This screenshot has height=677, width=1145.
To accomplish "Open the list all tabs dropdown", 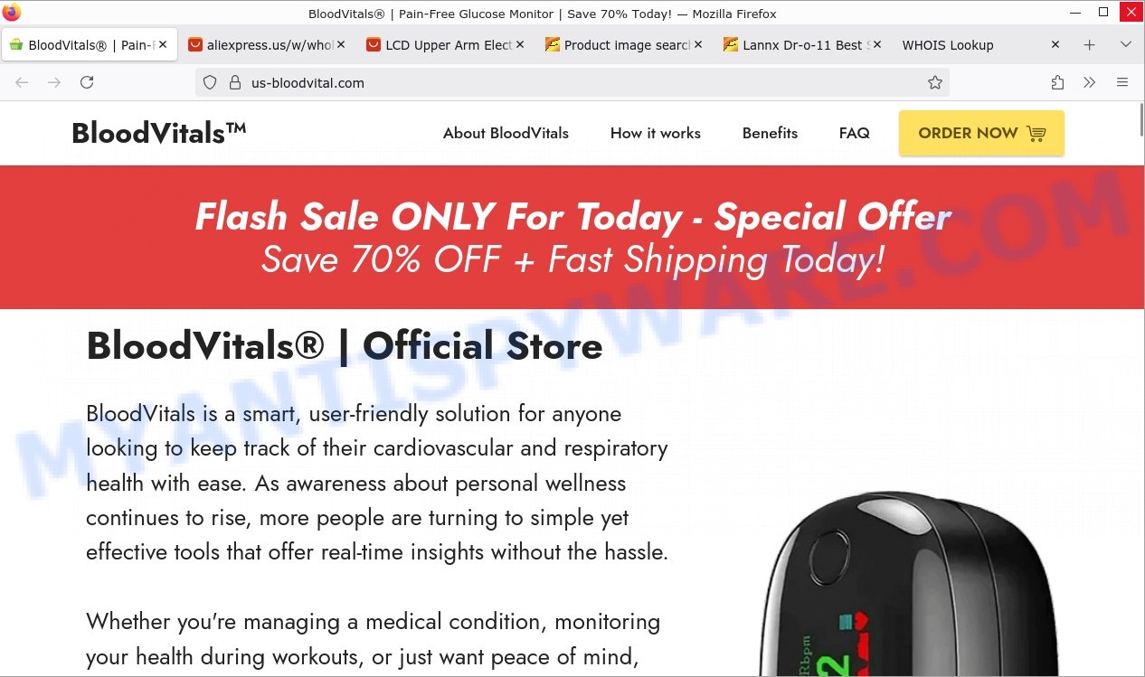I will [x=1126, y=44].
